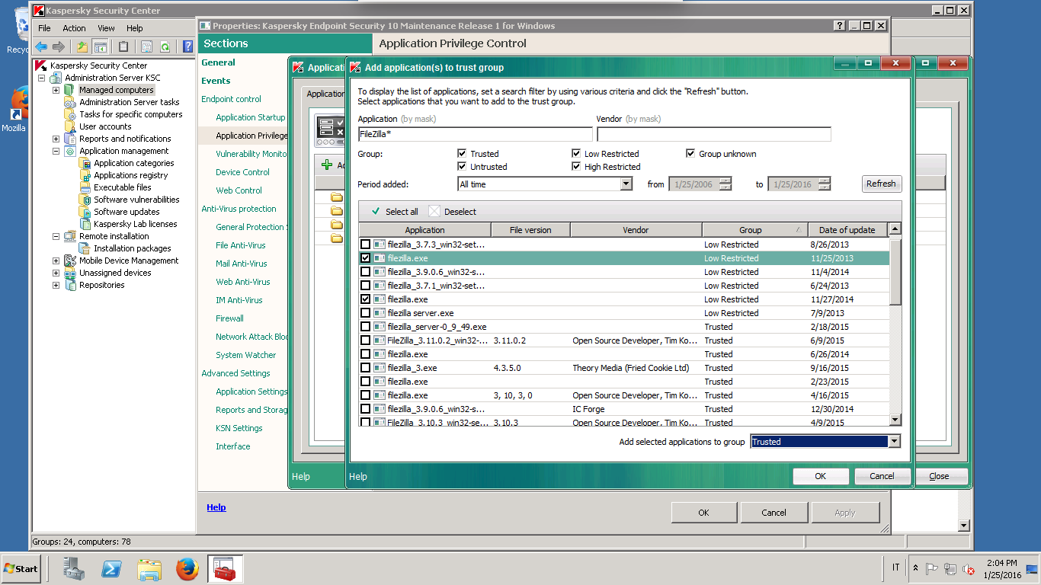
Task: Click the Deselect crossed-box icon
Action: pyautogui.click(x=434, y=212)
